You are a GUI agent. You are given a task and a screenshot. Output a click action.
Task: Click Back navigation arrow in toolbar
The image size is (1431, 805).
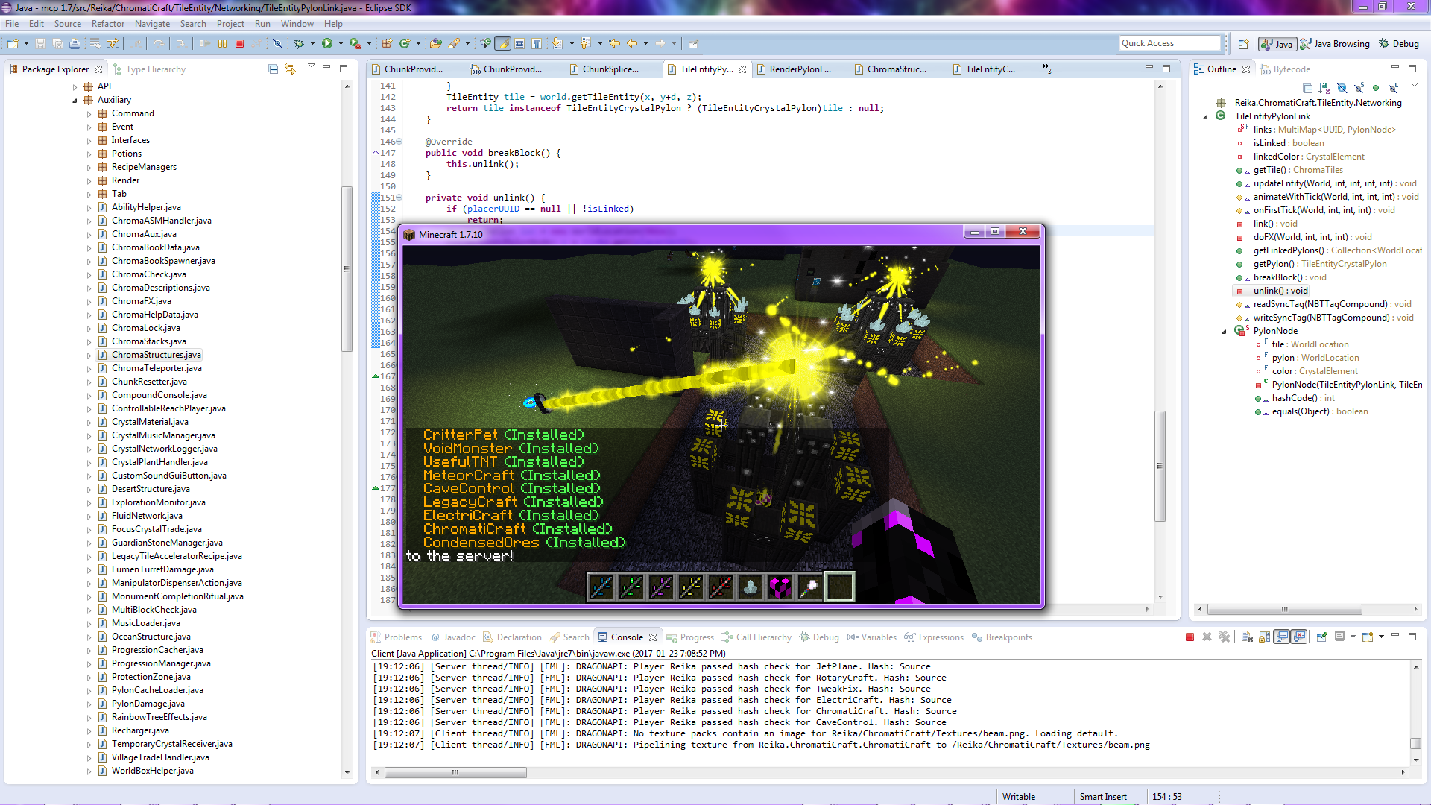pos(632,43)
